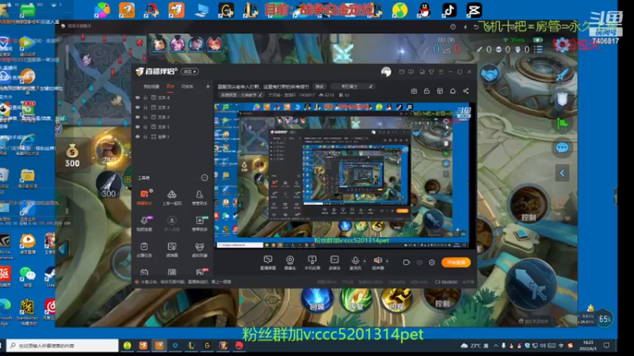The image size is (634, 356).
Task: Click the orange start streaming button
Action: pos(456,263)
